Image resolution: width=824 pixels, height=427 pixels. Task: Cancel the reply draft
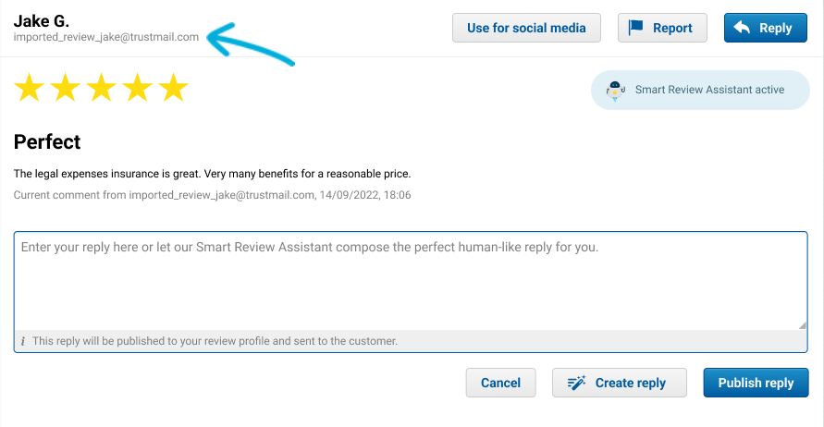click(501, 383)
